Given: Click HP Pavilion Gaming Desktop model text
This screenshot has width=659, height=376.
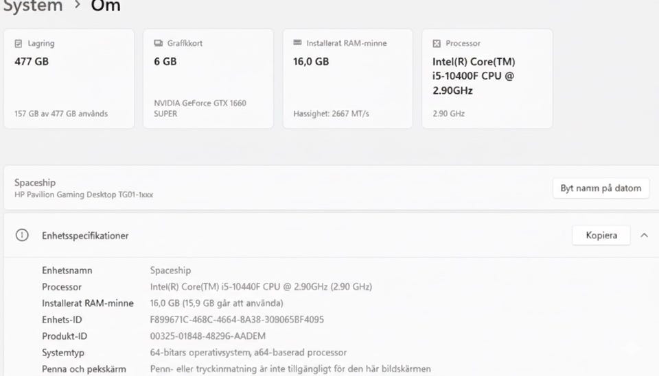Looking at the screenshot, I should pyautogui.click(x=84, y=195).
